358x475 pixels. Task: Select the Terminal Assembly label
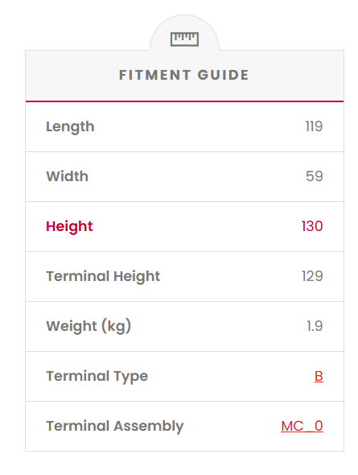(115, 427)
